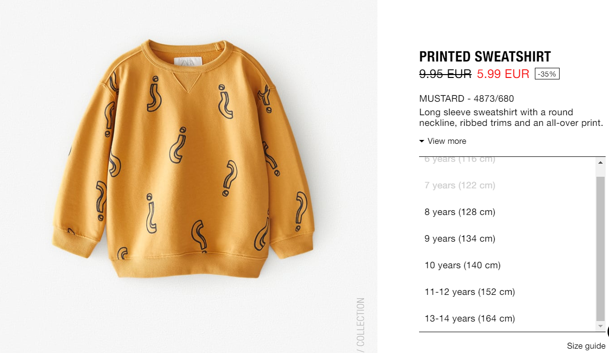
Task: Click the red 5.99 EUR sale price
Action: click(x=503, y=74)
